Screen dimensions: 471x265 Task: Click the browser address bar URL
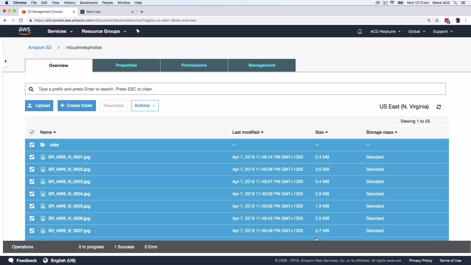(x=116, y=21)
